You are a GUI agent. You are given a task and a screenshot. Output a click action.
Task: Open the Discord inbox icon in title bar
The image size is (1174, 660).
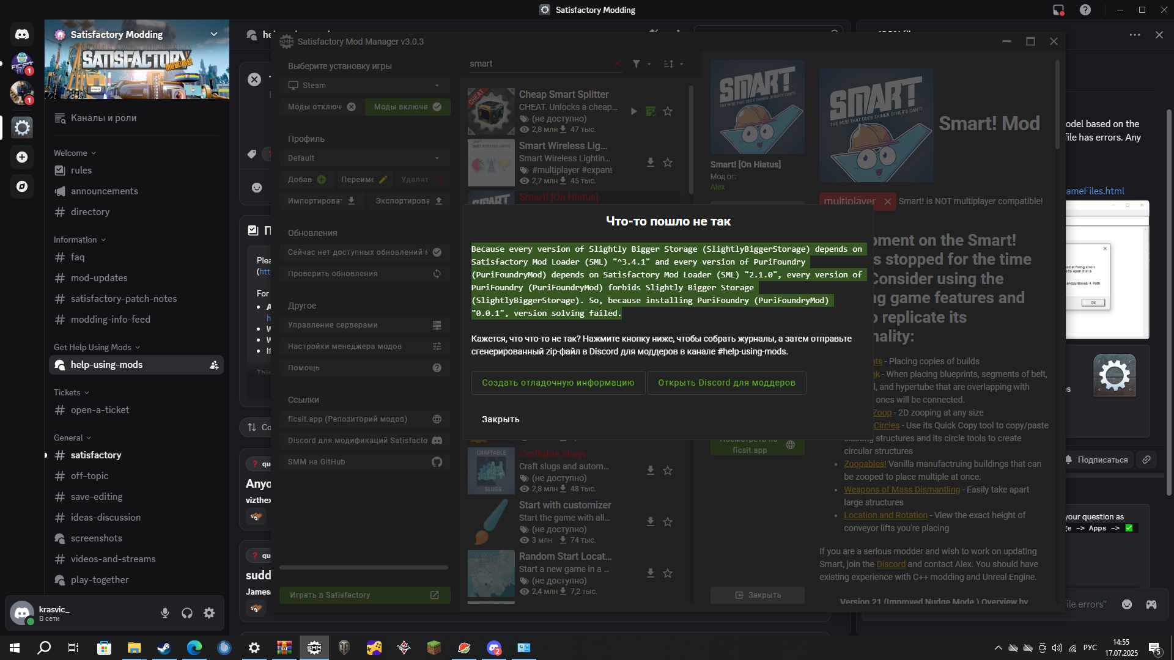coord(1058,10)
